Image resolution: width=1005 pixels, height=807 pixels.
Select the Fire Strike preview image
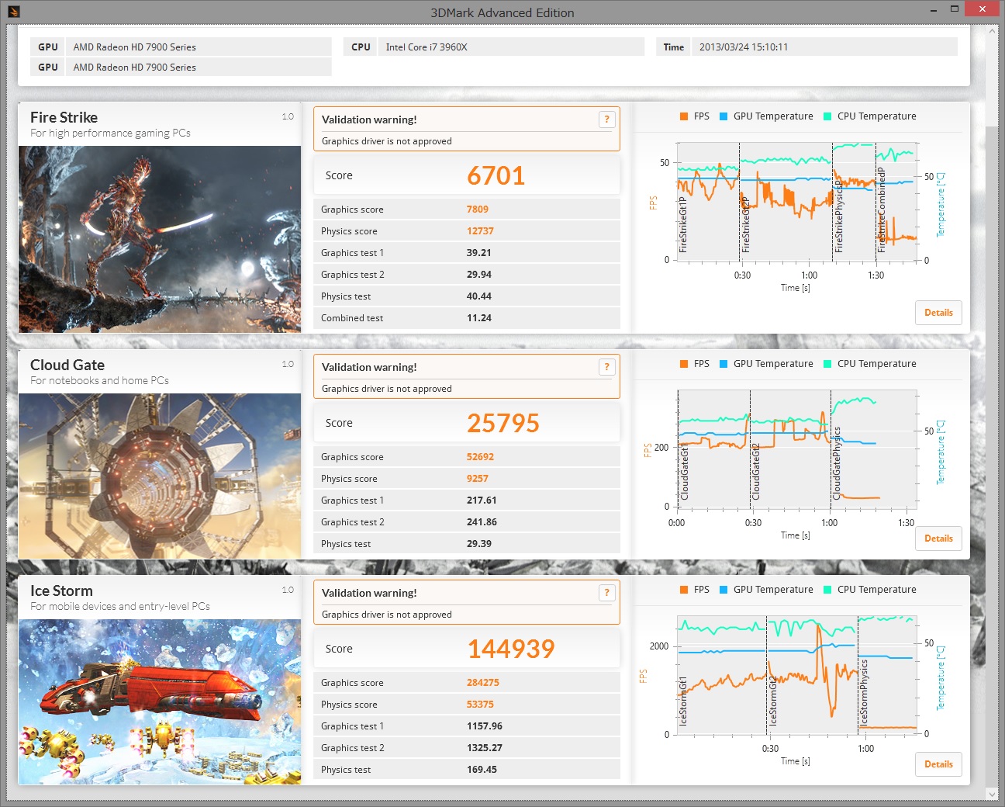[160, 239]
